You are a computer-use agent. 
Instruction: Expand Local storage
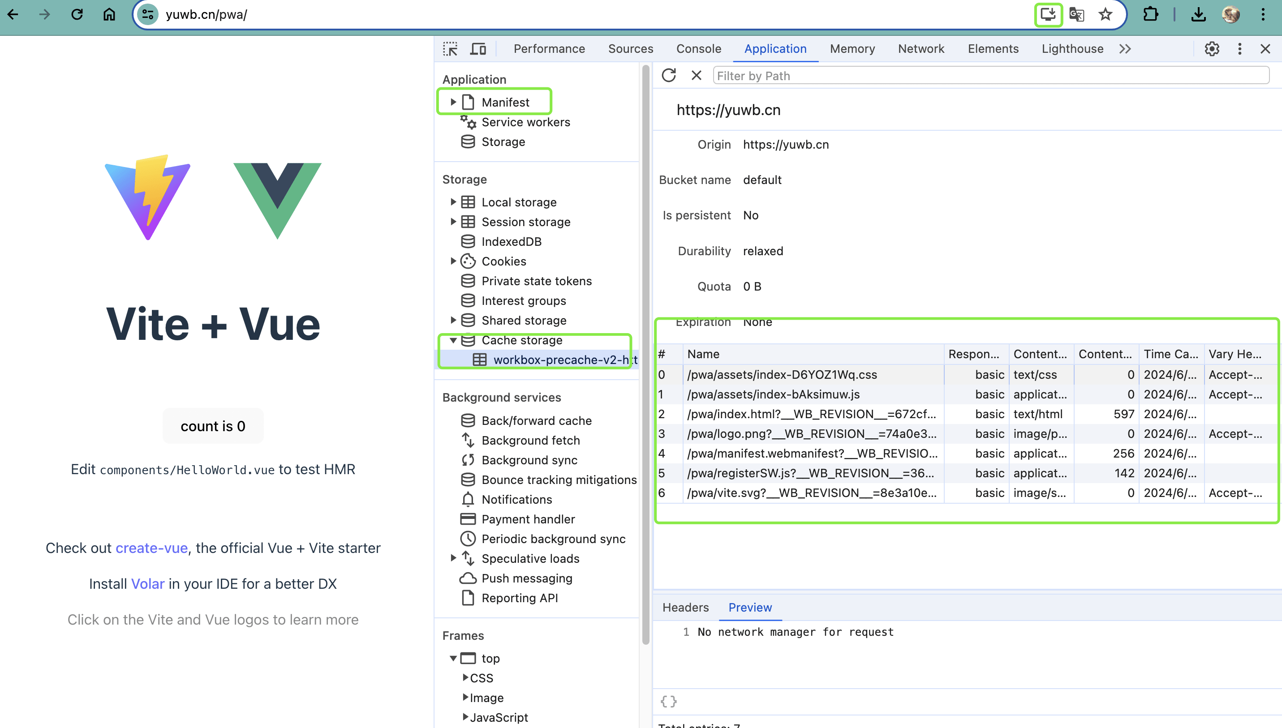point(453,202)
